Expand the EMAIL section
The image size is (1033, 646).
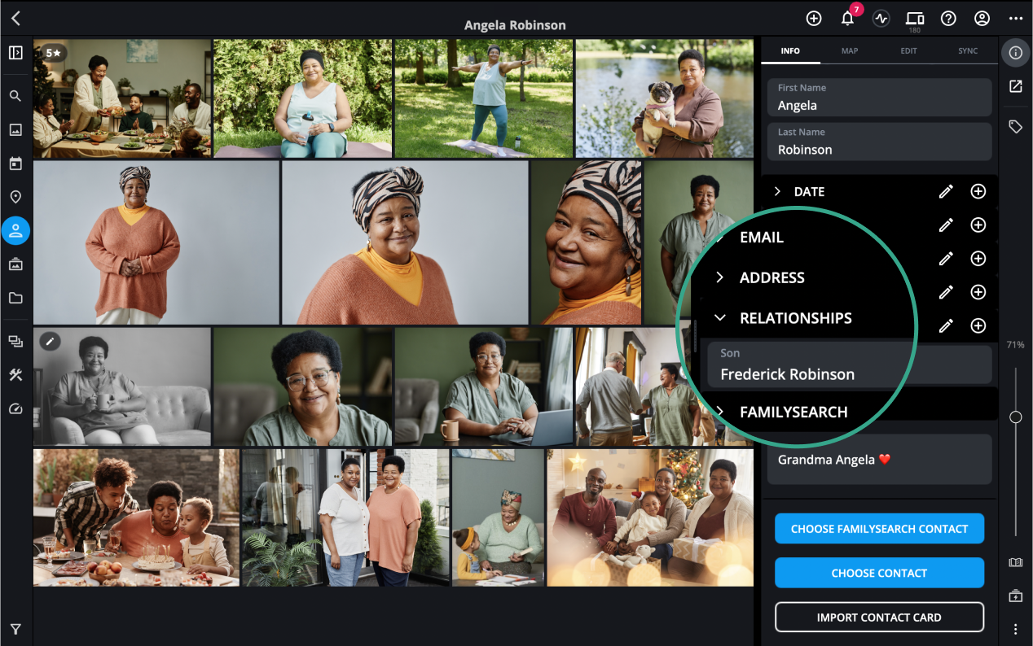pos(719,238)
